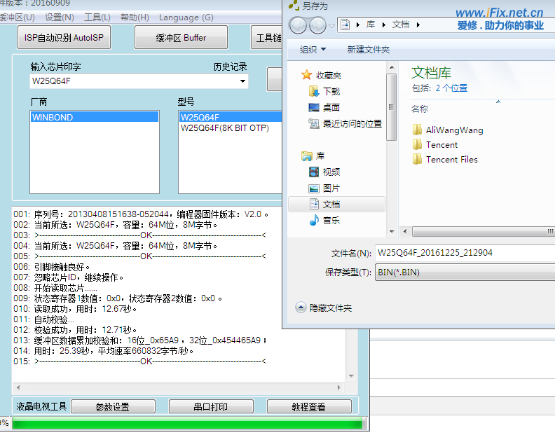Click the back navigation arrow in Save dialog
Screen dimensions: 555x435
297,25
